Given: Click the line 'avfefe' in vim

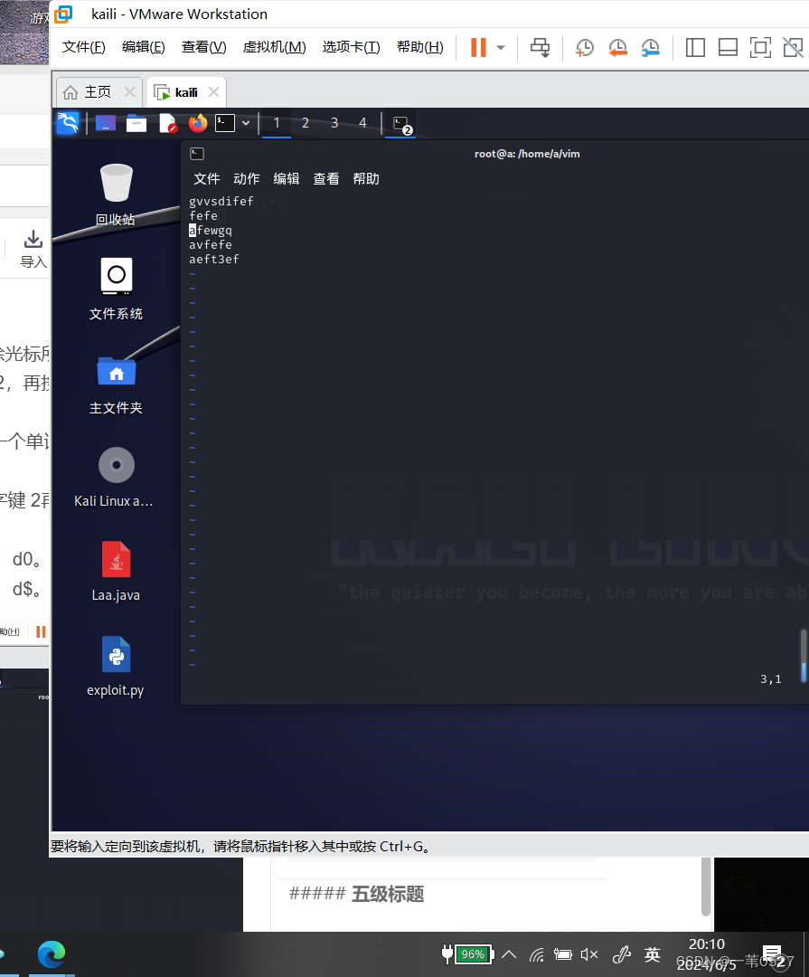Looking at the screenshot, I should tap(211, 245).
